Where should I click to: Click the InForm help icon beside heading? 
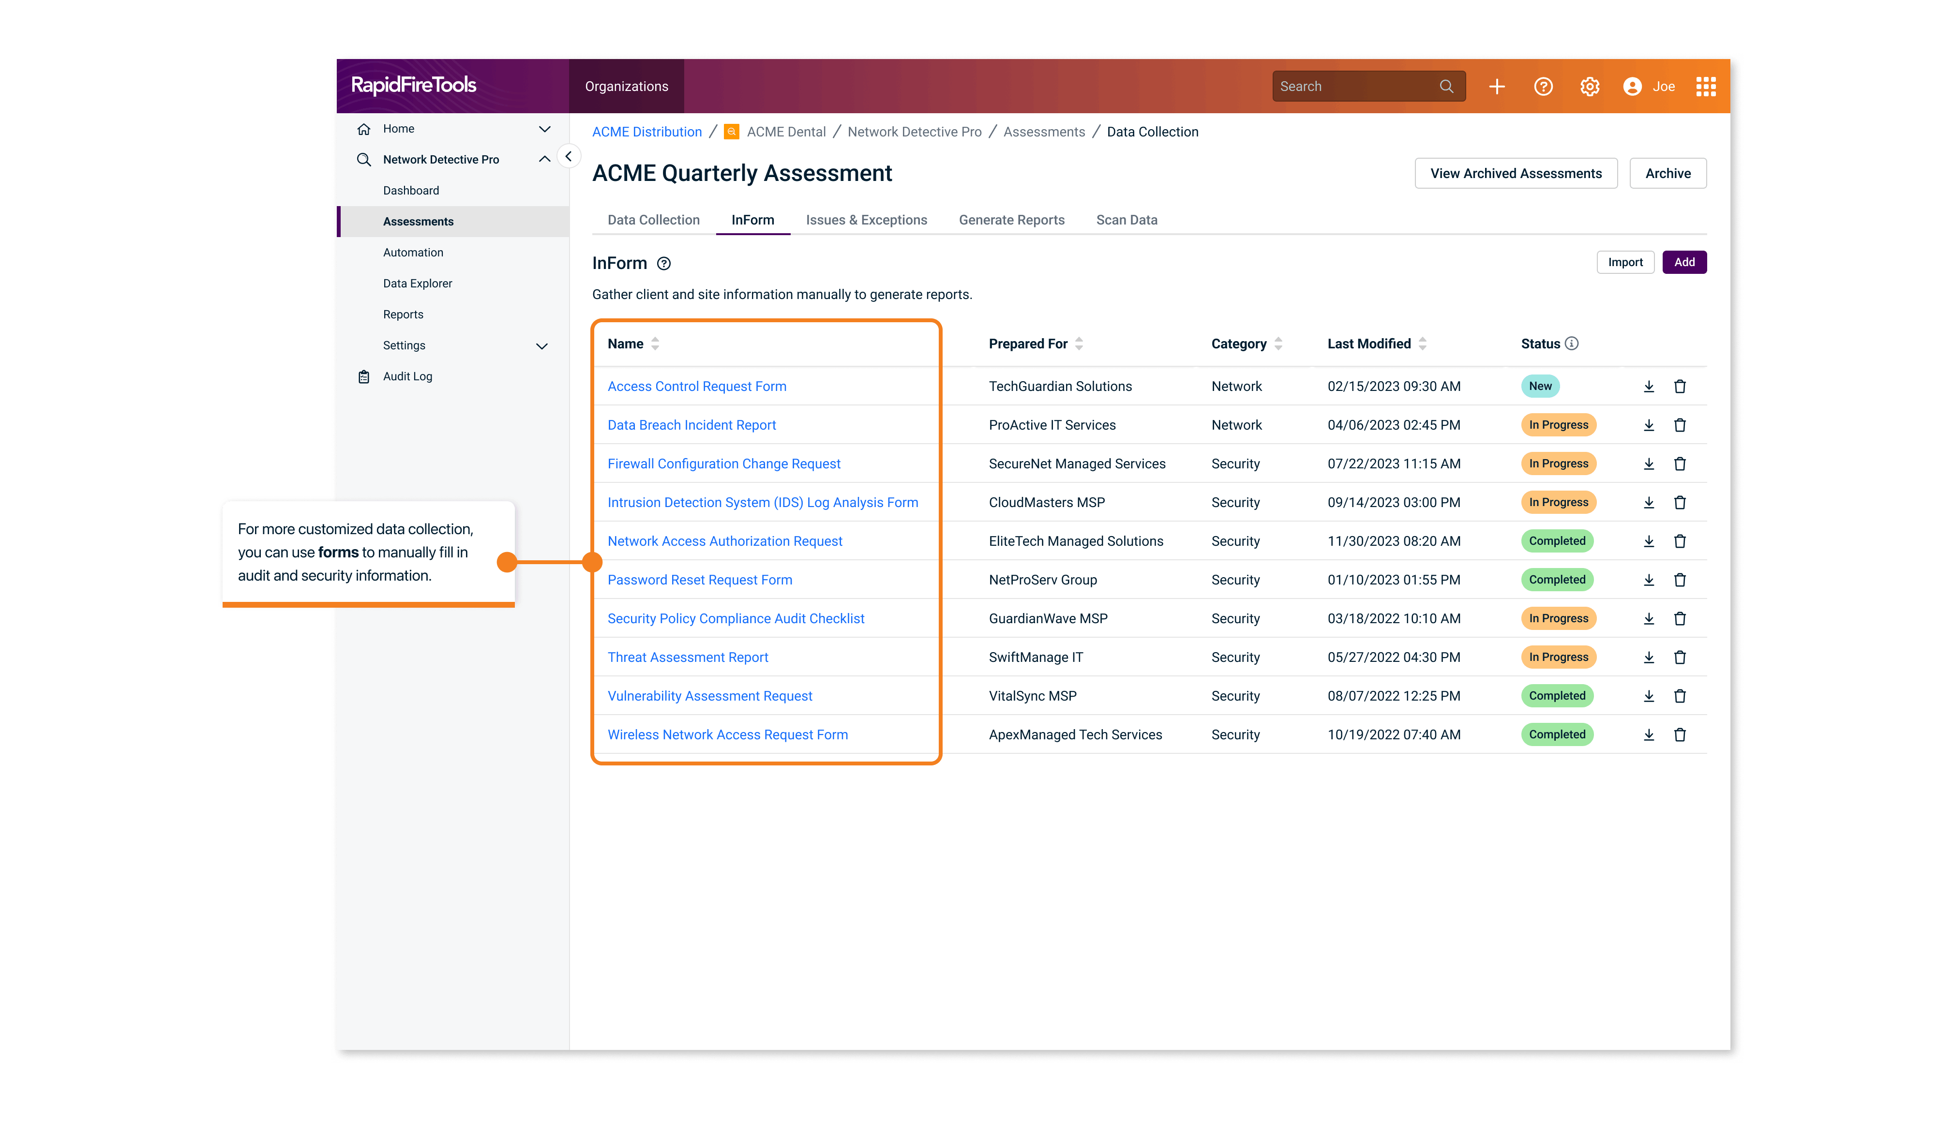point(663,264)
